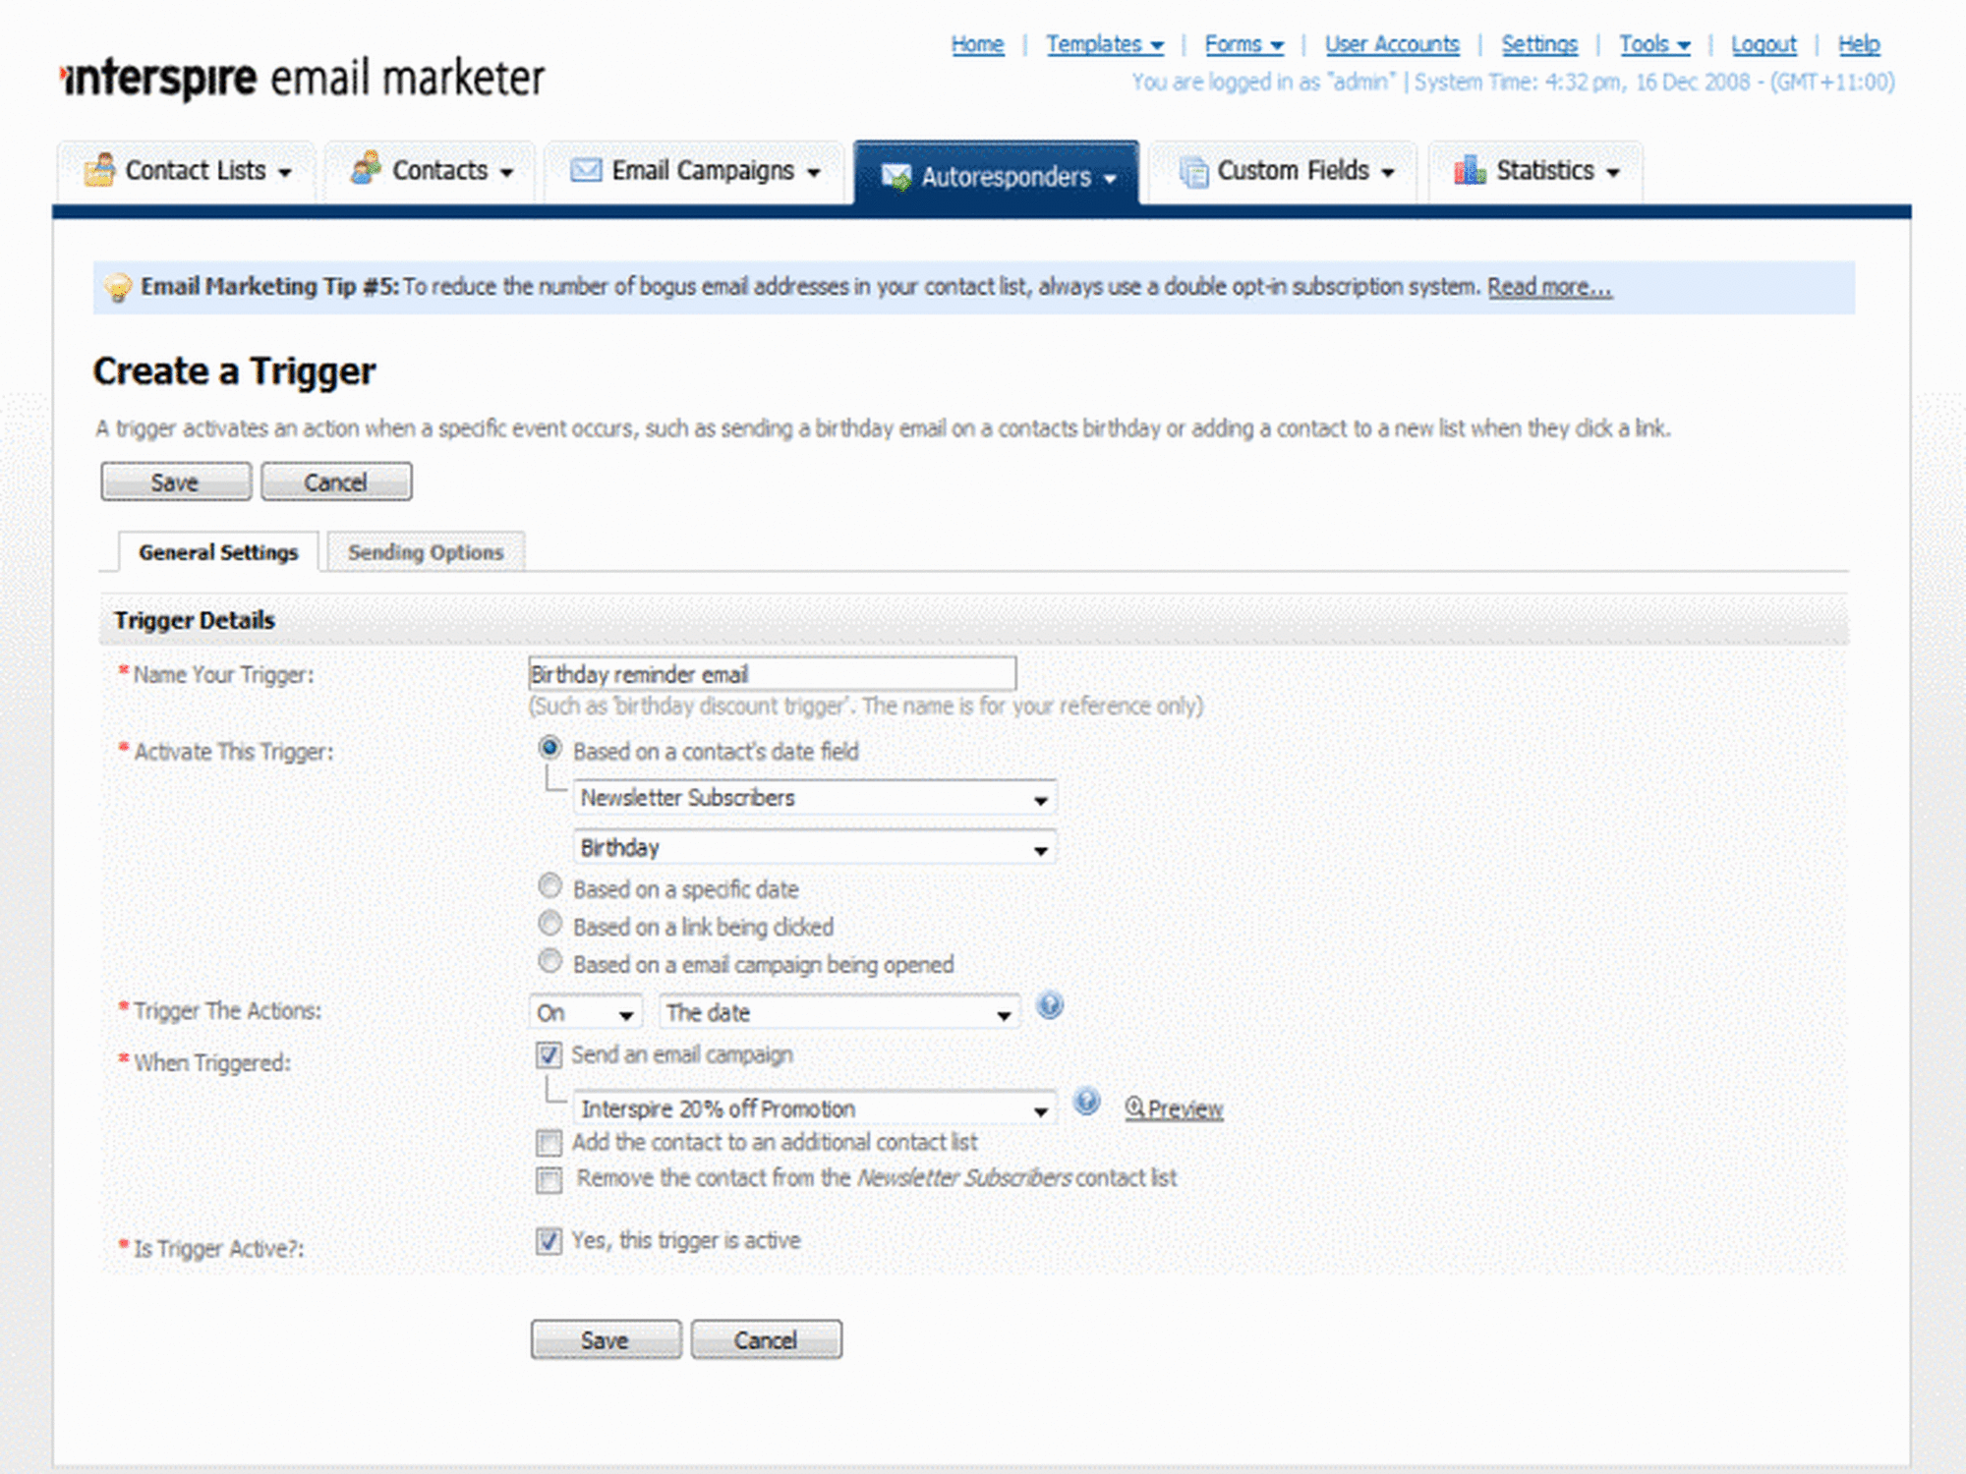Toggle Yes, this trigger is active checkbox
The height and width of the screenshot is (1474, 1966).
click(549, 1241)
